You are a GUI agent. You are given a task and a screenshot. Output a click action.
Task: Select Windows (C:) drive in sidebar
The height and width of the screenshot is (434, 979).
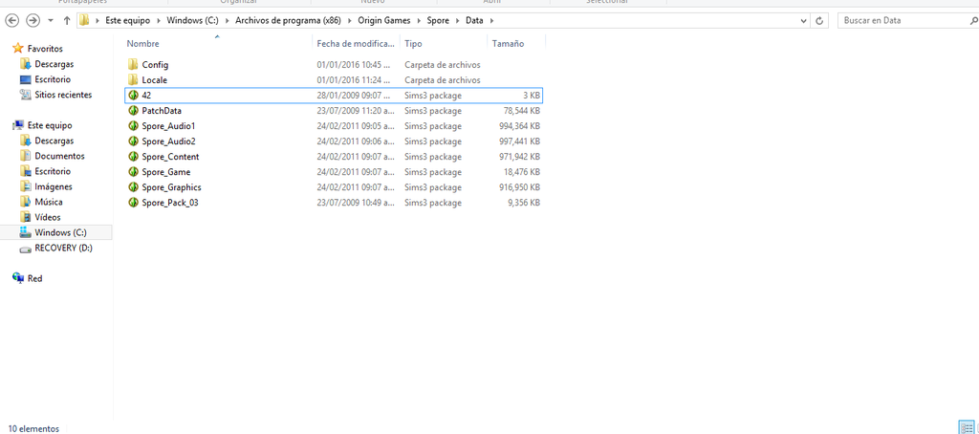pyautogui.click(x=60, y=232)
